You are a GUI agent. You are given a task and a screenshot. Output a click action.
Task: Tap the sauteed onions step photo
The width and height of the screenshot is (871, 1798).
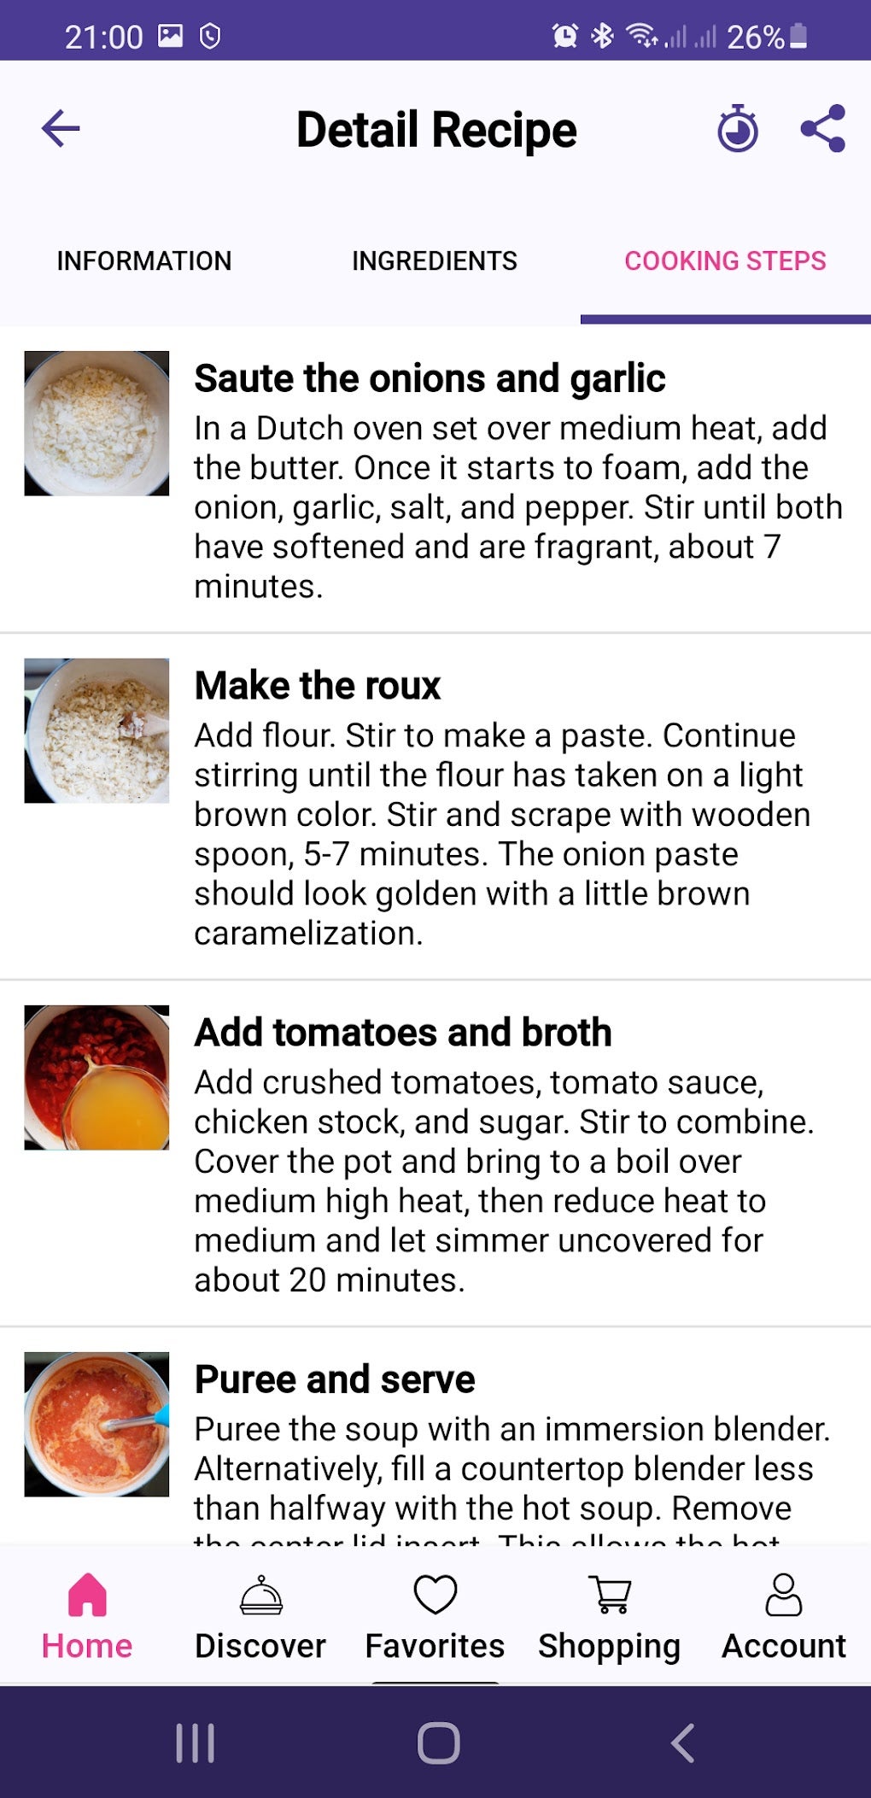point(96,424)
